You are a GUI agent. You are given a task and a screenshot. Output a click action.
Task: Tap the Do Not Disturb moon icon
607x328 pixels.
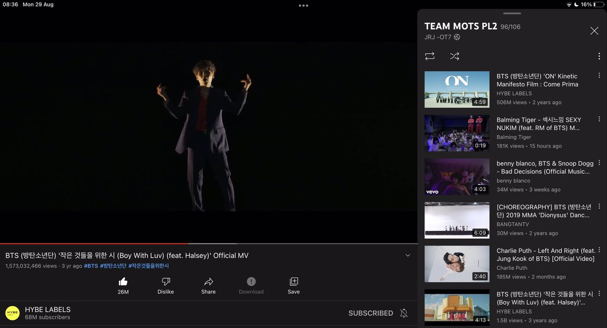(x=576, y=5)
